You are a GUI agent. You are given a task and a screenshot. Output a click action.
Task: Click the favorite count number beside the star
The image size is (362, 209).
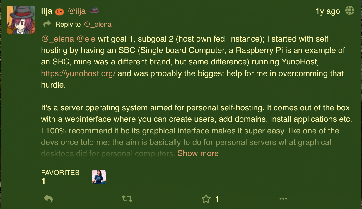[217, 199]
